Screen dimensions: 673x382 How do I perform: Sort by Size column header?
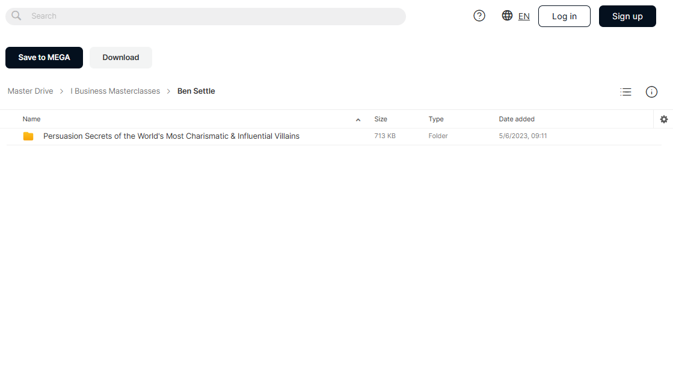coord(380,119)
